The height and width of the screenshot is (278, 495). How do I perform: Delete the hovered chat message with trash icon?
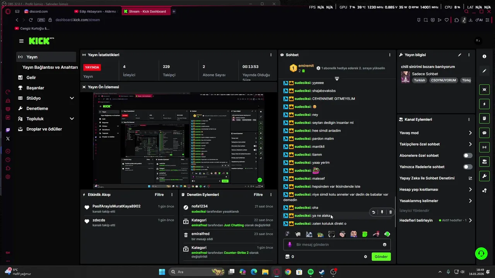(390, 212)
